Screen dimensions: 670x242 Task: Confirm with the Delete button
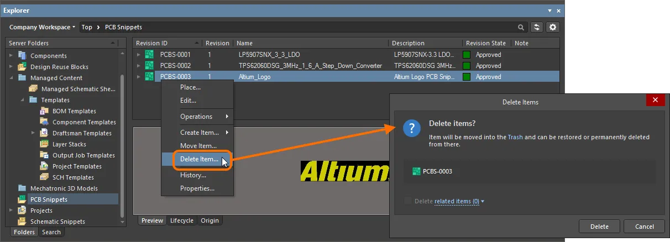coord(599,227)
